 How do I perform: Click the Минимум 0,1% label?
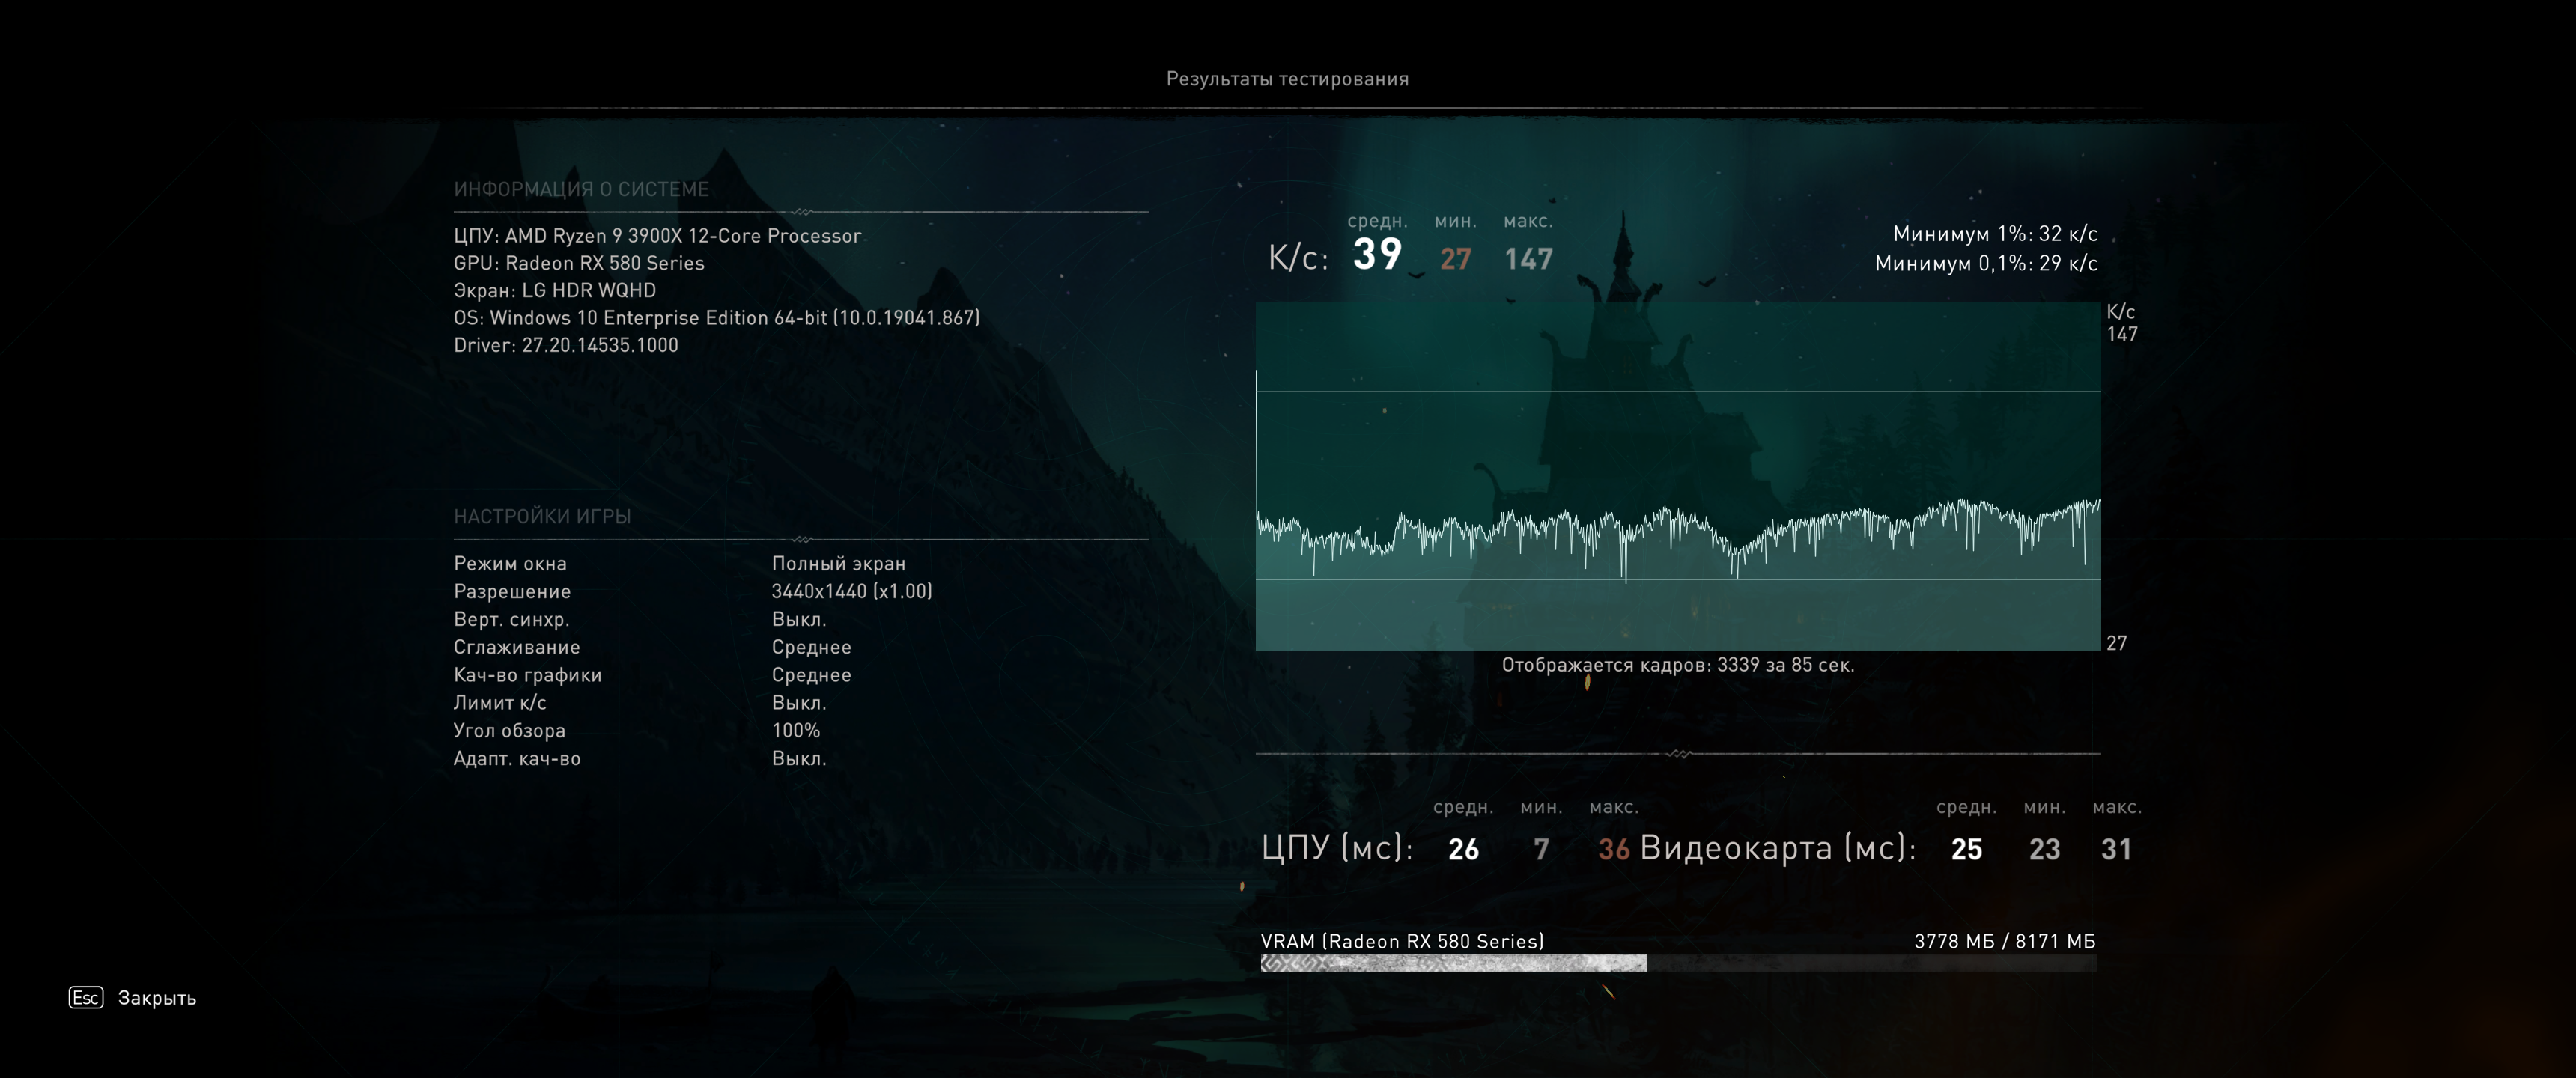click(1985, 264)
